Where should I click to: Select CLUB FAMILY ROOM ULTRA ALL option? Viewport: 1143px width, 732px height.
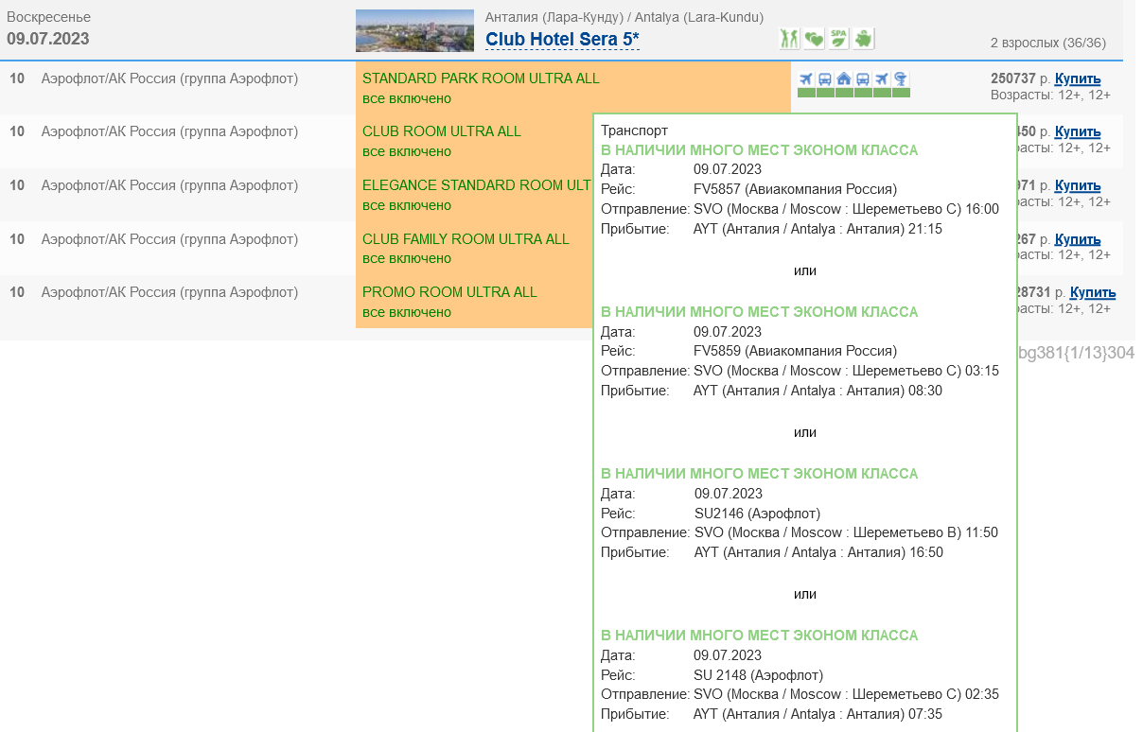tap(466, 239)
